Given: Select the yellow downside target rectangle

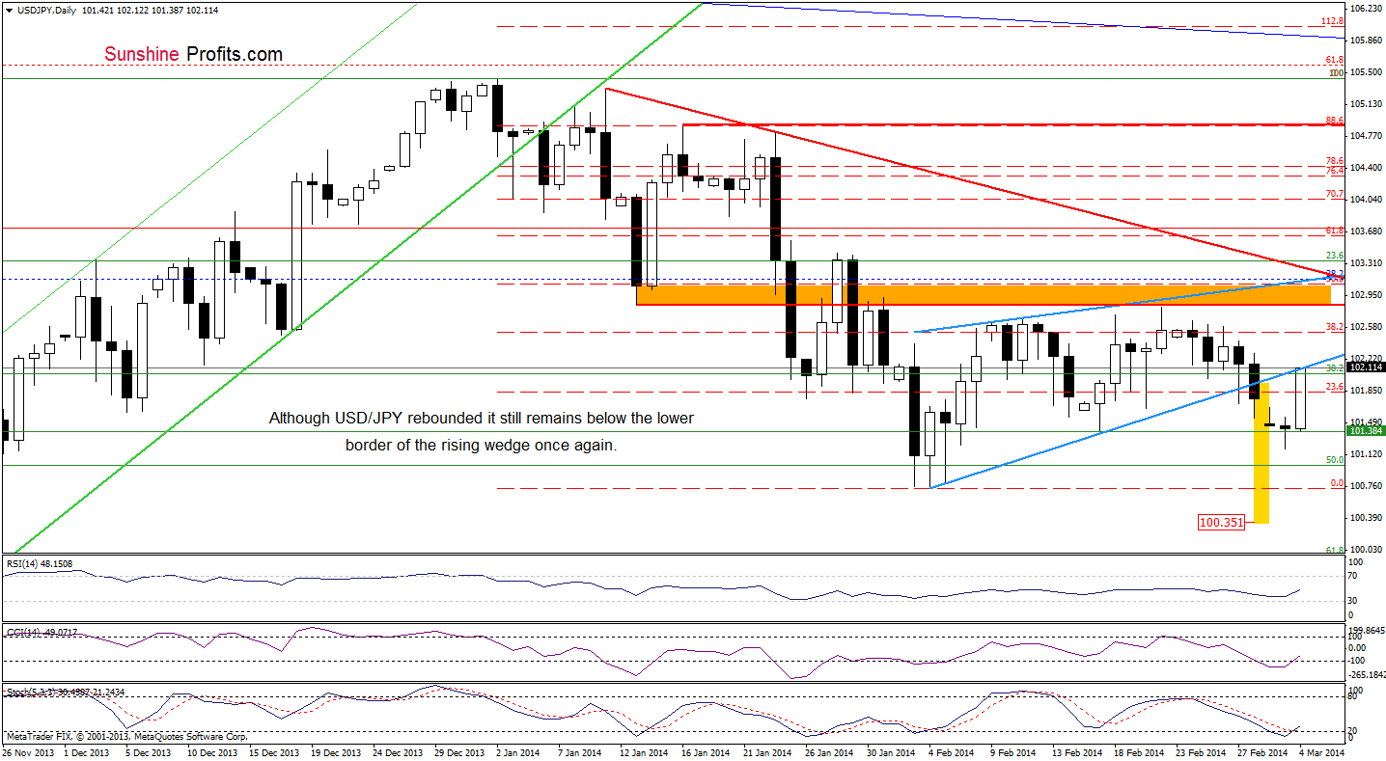Looking at the screenshot, I should tap(1261, 453).
